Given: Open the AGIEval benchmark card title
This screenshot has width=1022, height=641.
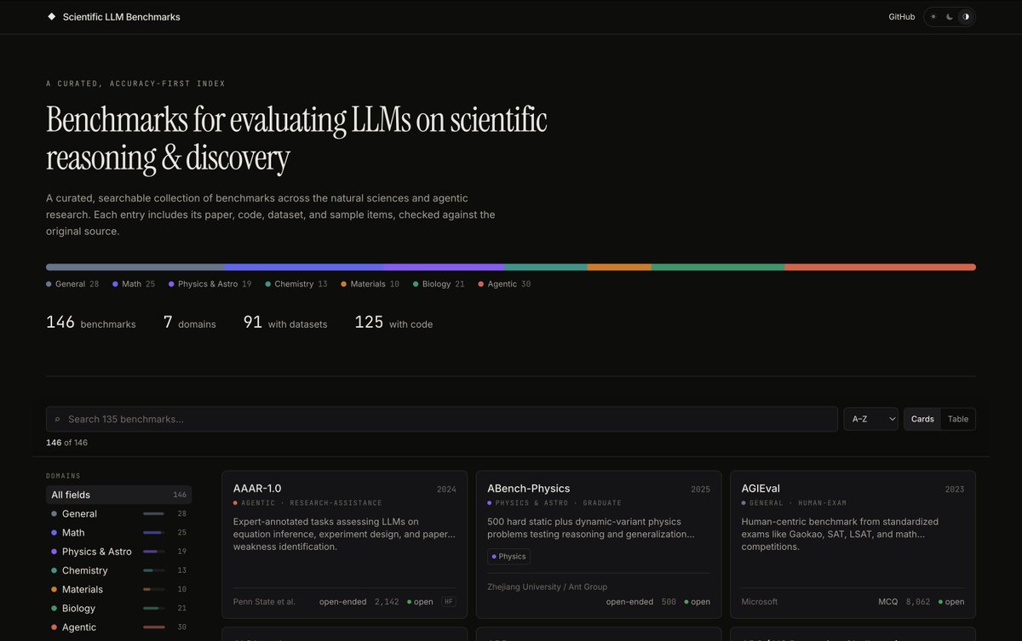Looking at the screenshot, I should pyautogui.click(x=761, y=489).
